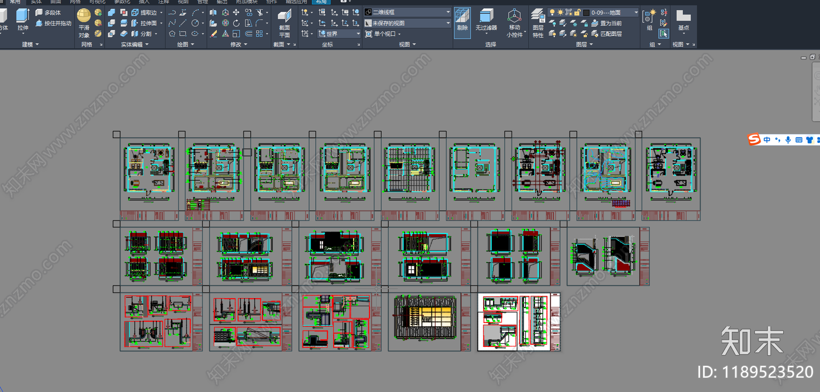Choose the 按住并拖动 presspull tool
The image size is (820, 392).
click(53, 23)
